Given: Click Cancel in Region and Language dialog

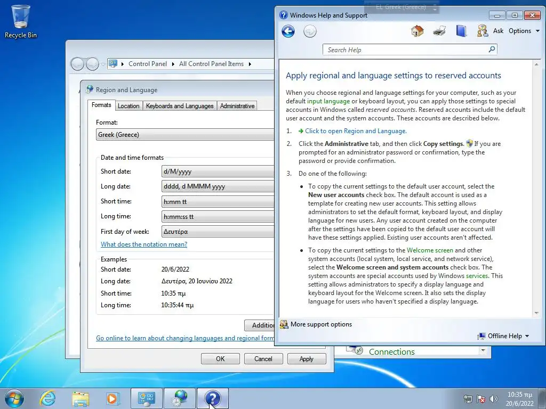Looking at the screenshot, I should [x=263, y=359].
